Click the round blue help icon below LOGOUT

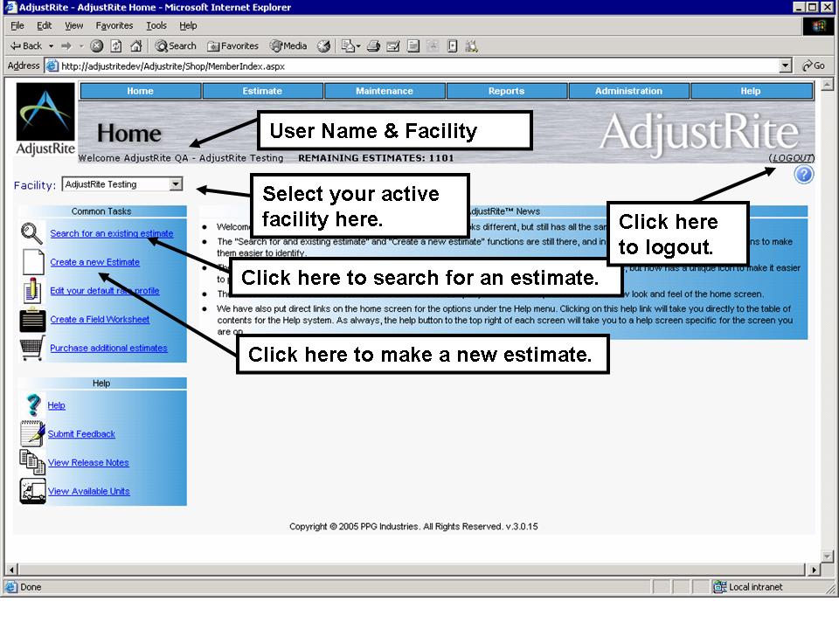(x=804, y=175)
